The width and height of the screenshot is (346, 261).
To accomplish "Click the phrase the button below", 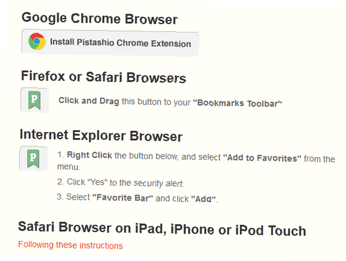I will 146,156.
